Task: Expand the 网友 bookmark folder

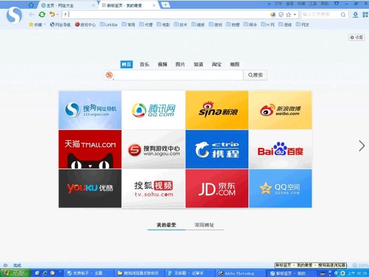Action: click(x=302, y=24)
